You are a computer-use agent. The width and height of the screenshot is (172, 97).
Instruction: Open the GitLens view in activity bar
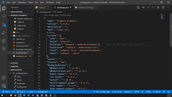point(3,49)
